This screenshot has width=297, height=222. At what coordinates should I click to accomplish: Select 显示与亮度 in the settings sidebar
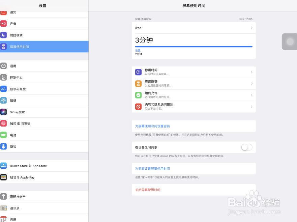(x=44, y=89)
